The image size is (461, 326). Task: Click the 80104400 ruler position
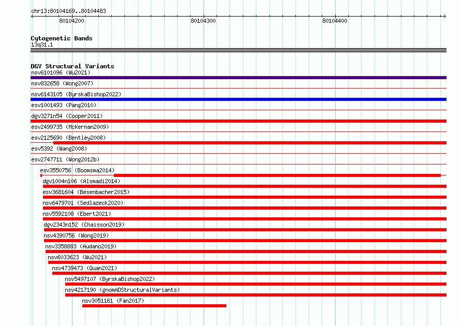[x=335, y=21]
